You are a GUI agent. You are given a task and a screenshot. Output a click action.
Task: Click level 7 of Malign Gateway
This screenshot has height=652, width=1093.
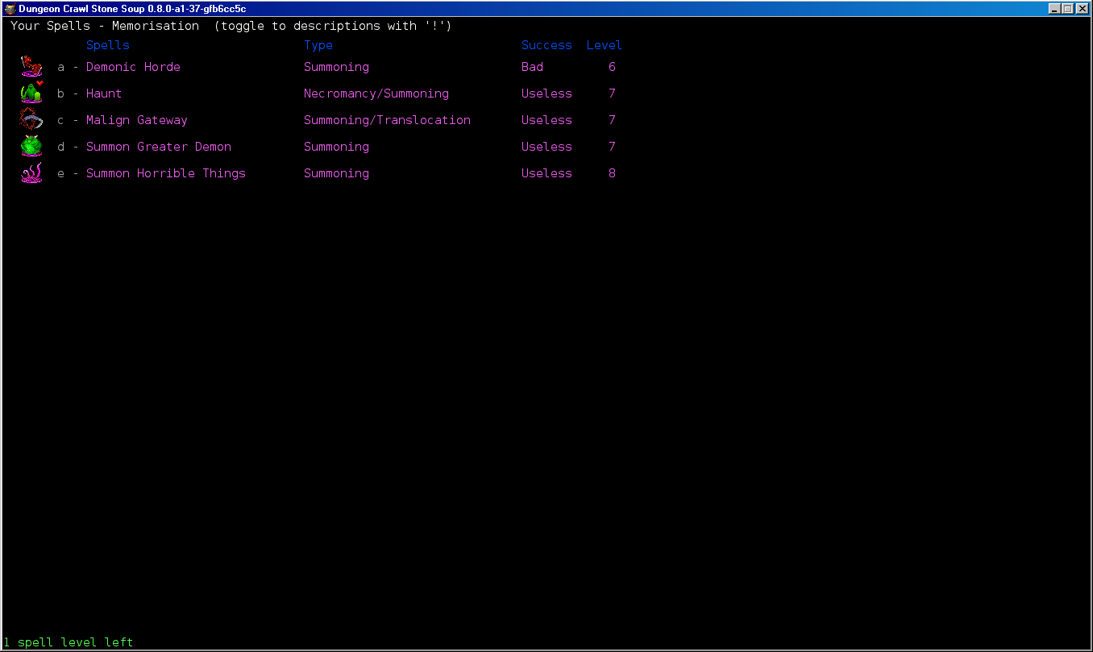pos(612,120)
